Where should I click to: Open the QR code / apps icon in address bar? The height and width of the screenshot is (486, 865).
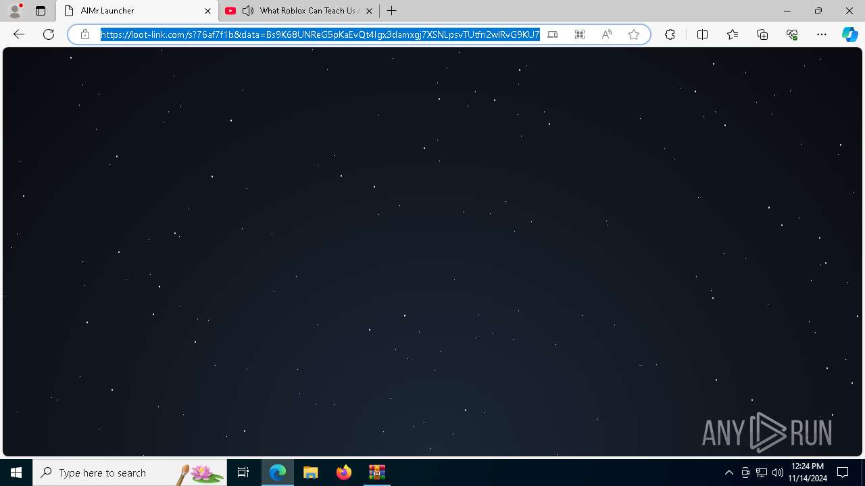(580, 34)
